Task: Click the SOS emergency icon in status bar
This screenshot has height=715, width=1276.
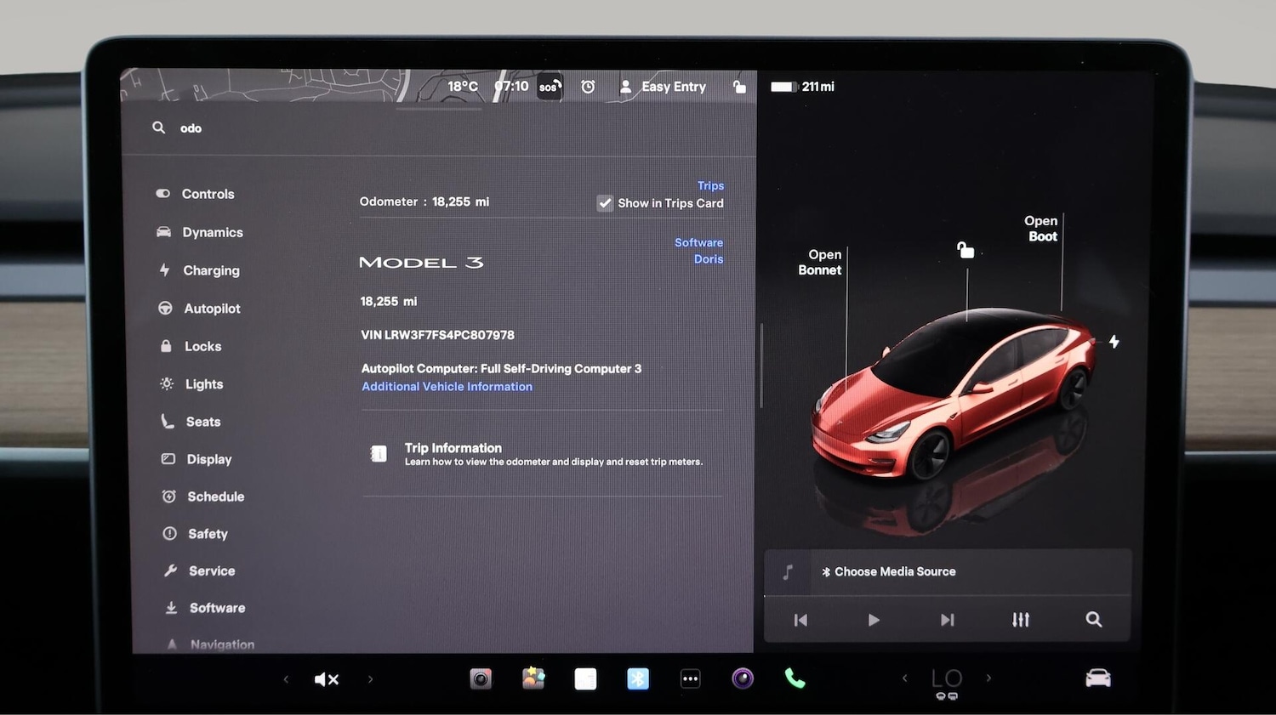Action: pyautogui.click(x=550, y=87)
